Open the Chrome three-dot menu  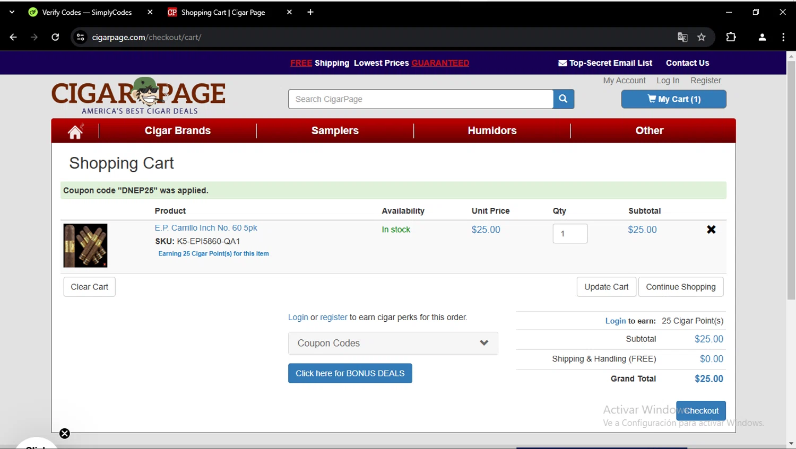coord(783,37)
